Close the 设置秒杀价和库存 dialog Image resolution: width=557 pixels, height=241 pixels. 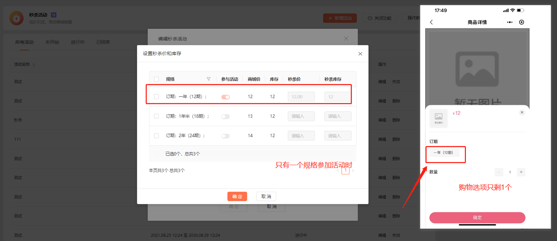pyautogui.click(x=360, y=54)
